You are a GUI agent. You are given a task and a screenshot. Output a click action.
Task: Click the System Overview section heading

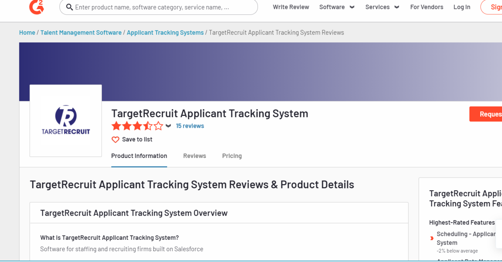click(134, 213)
